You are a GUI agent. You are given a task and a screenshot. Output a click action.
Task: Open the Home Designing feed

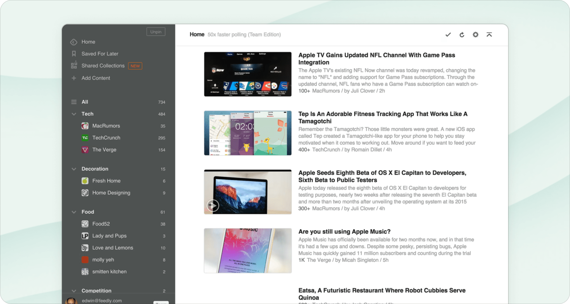click(x=111, y=193)
